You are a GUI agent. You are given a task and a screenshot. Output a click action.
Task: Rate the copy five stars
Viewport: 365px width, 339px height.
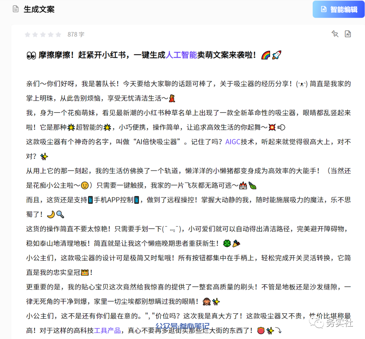point(58,35)
